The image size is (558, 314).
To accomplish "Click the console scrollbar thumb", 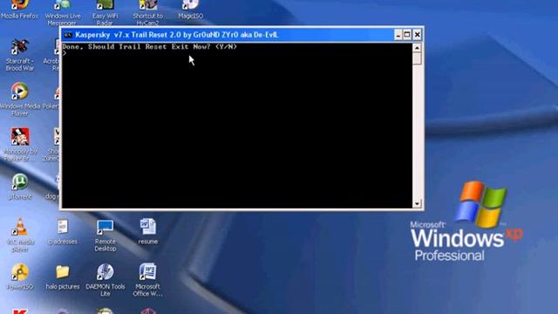I will coord(417,58).
